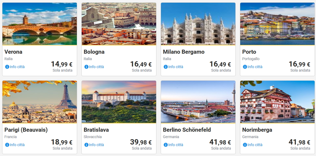Open the Berlino Schönefeld title link
The image size is (316, 156).
pos(187,130)
